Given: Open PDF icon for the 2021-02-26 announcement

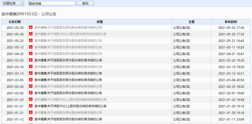Looking at the screenshot, I should (31, 86).
